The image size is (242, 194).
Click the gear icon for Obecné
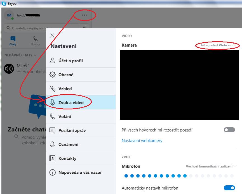click(x=52, y=75)
